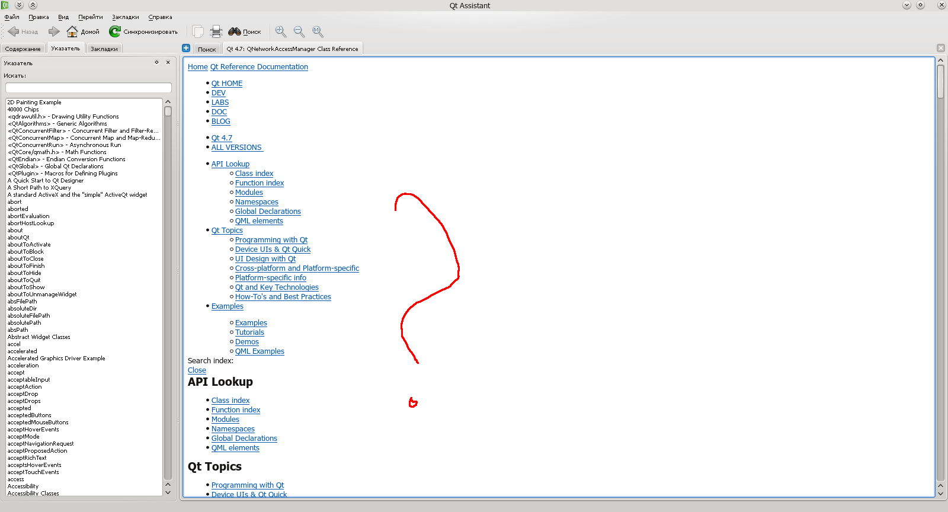
Task: Select the '2D Painting Example' index entry
Action: point(34,103)
